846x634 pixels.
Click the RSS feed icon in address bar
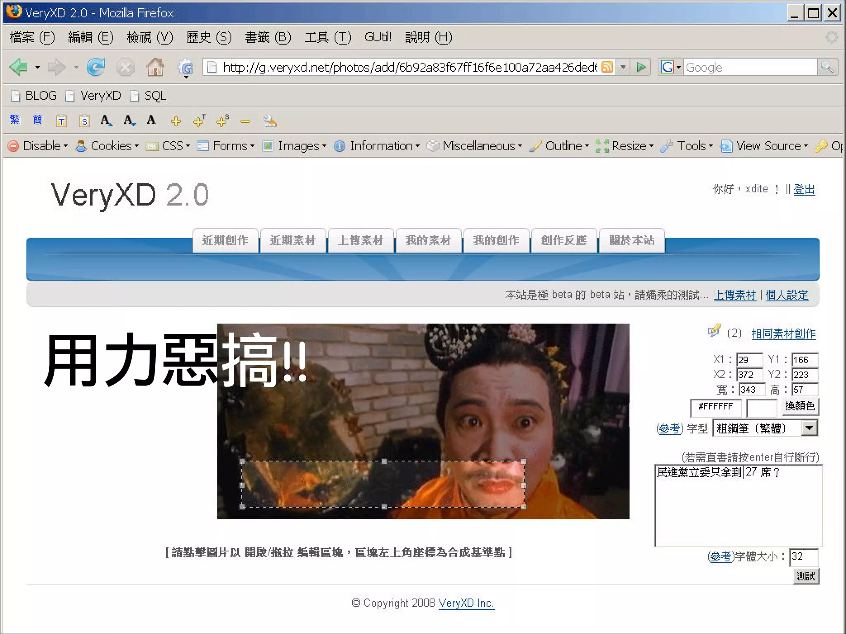point(607,67)
